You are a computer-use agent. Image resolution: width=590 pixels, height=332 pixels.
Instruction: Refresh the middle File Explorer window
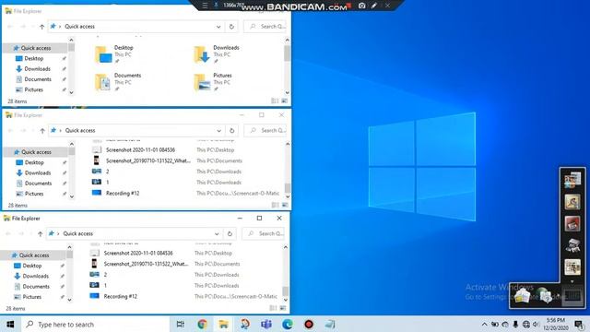pyautogui.click(x=231, y=130)
